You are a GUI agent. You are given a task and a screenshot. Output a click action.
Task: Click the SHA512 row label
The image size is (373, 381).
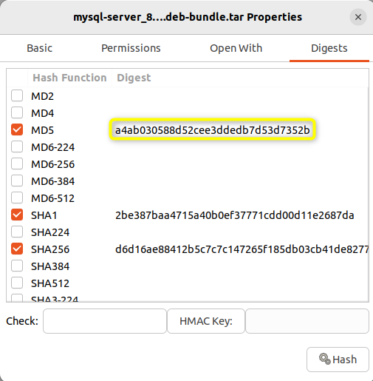(50, 283)
